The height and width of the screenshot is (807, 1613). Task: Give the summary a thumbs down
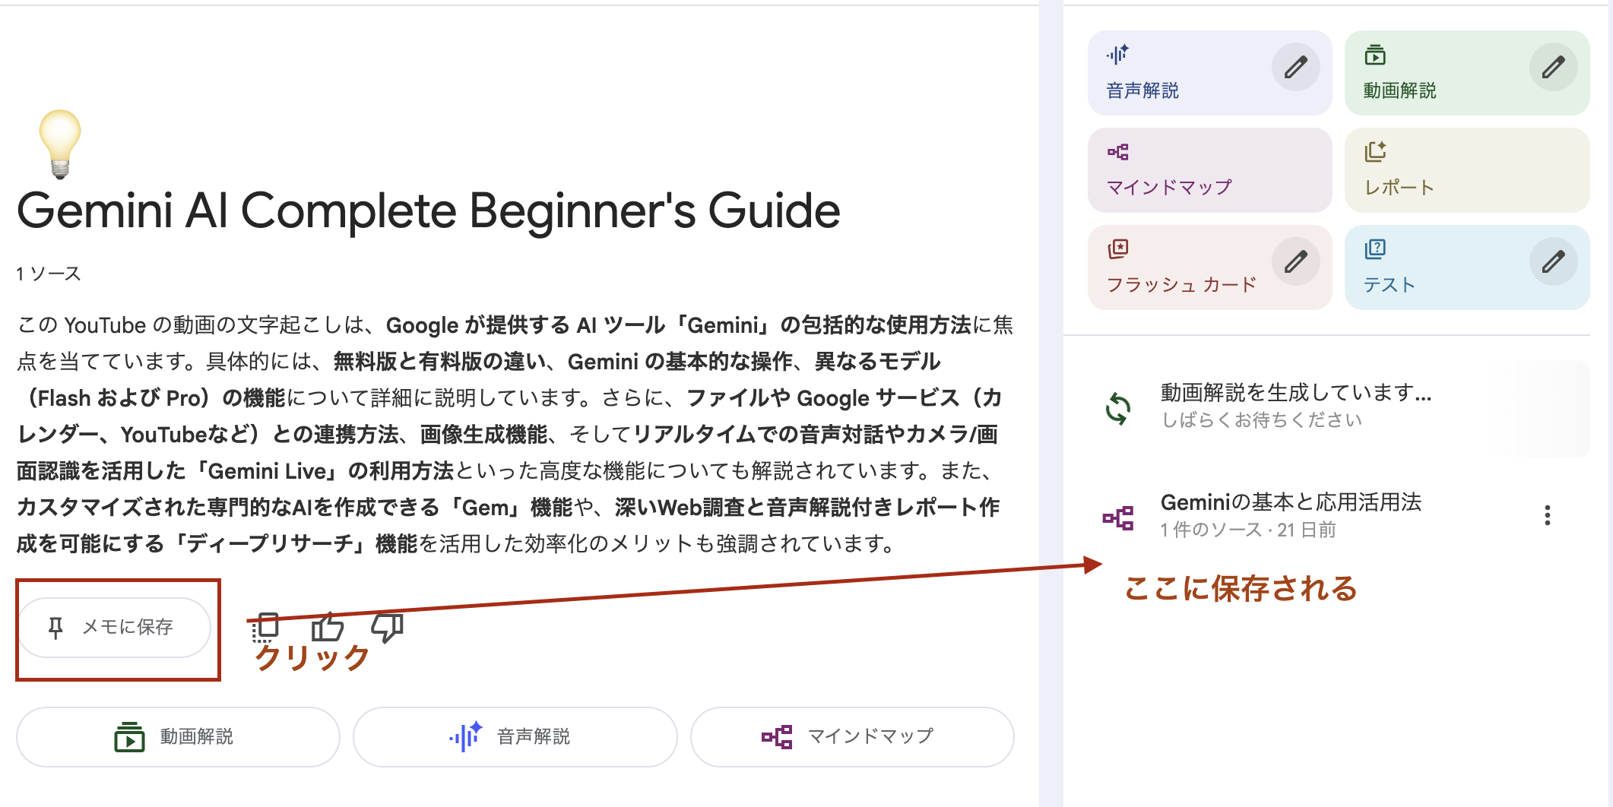click(386, 628)
